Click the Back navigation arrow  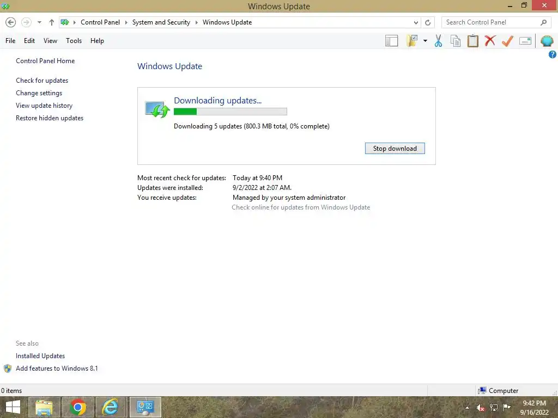(x=11, y=22)
